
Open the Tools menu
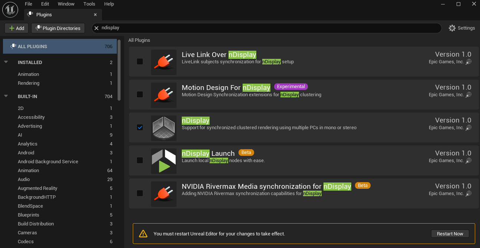(89, 4)
